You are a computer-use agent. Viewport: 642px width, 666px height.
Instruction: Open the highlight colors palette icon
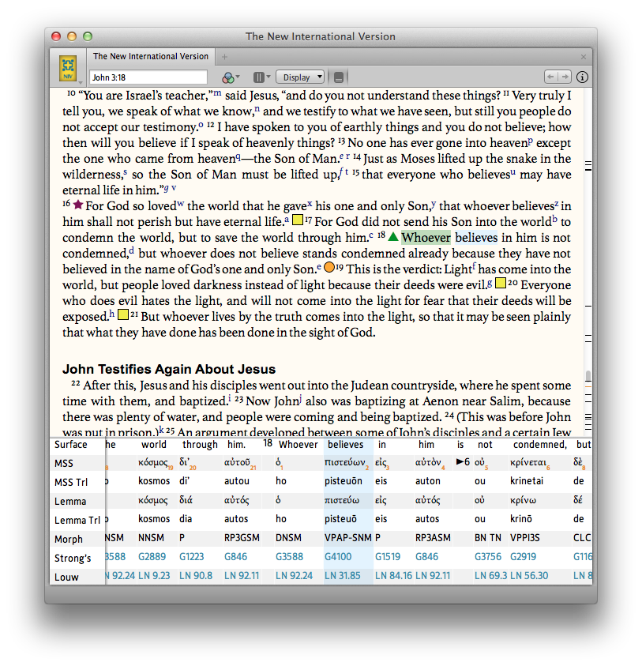point(228,77)
